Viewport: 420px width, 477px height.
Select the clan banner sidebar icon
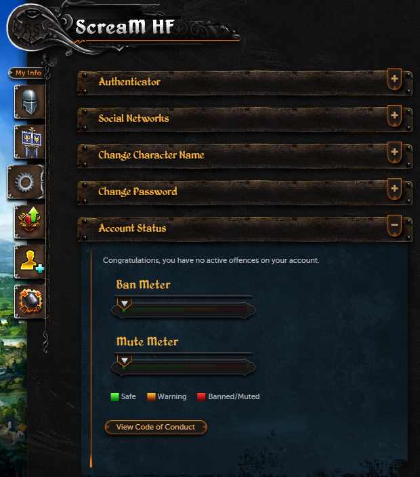30,142
